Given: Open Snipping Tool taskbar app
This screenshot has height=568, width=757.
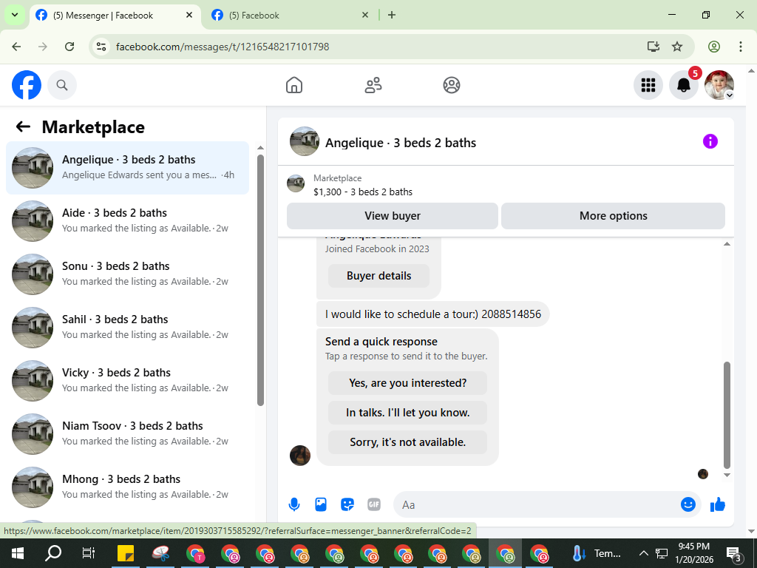Looking at the screenshot, I should click(160, 553).
